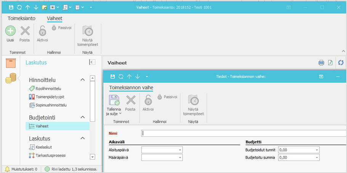Export Vaiheet list to Excel
Screen dimensions: 347x173
tap(331, 63)
